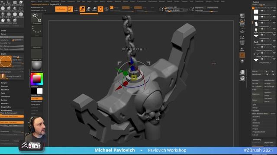Expand the Sculptris Pro section
277x155 pixels.
click(x=6, y=107)
